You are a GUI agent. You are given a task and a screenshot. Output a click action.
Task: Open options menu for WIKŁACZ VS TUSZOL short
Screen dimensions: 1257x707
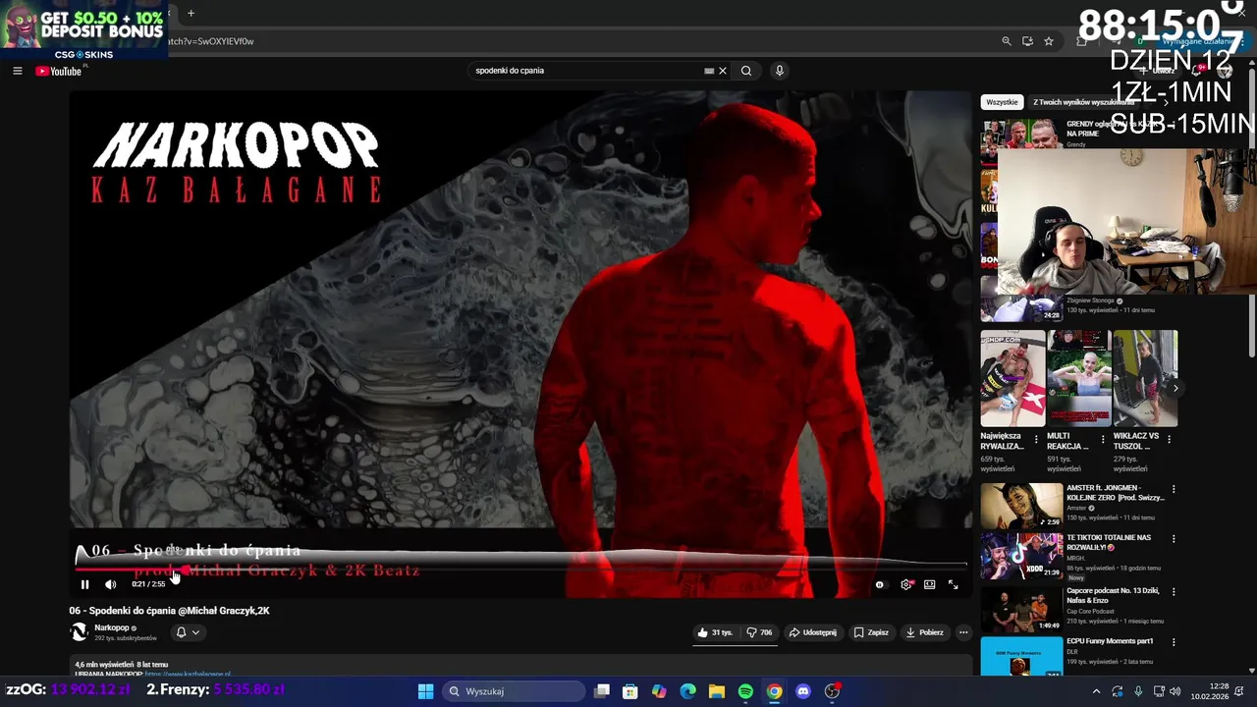click(1169, 439)
